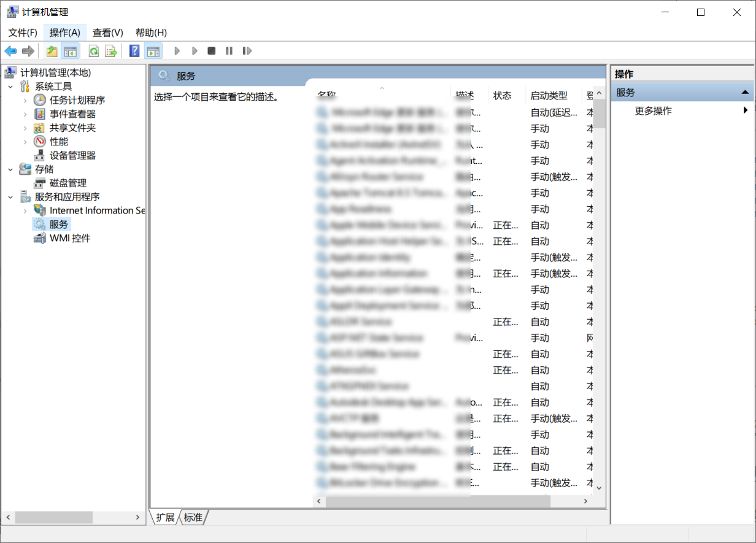This screenshot has height=543, width=756.
Task: Click the services list vertical scrollbar thumb
Action: (600, 114)
